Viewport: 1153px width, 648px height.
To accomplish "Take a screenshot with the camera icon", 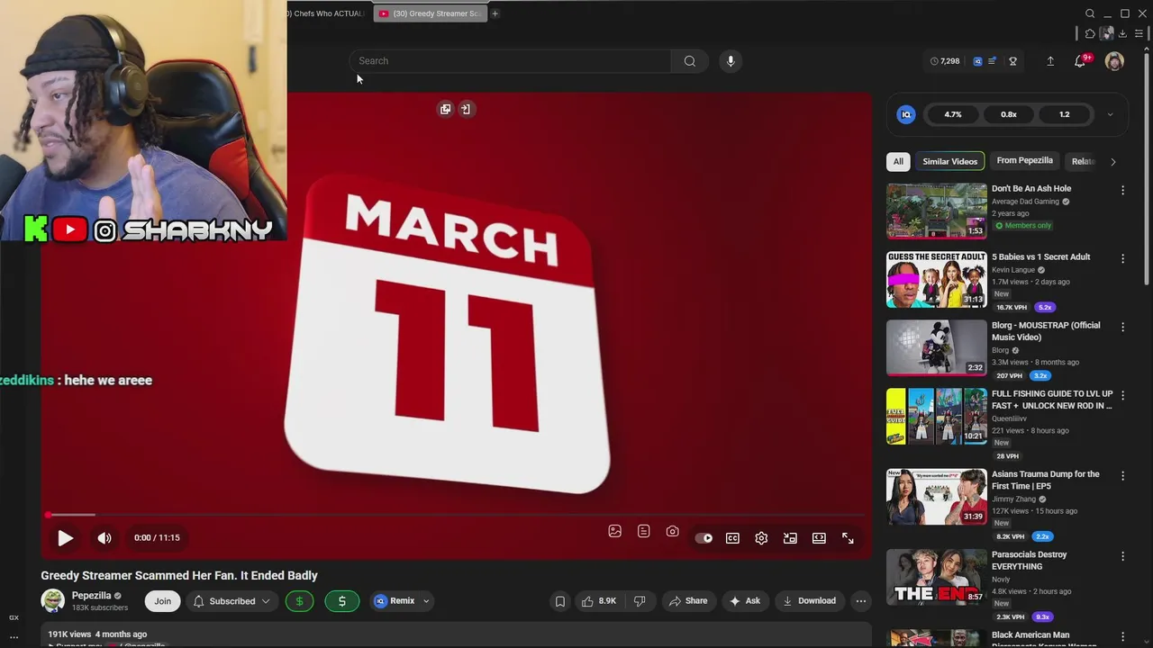I will point(672,531).
